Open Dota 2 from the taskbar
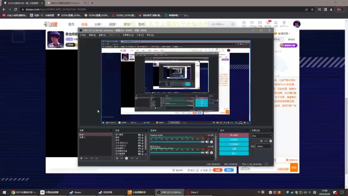The width and height of the screenshot is (348, 196). click(x=192, y=192)
